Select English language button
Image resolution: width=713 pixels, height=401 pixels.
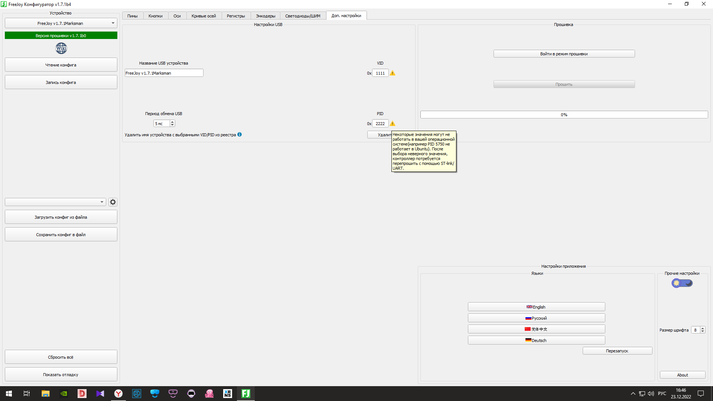[x=536, y=307]
